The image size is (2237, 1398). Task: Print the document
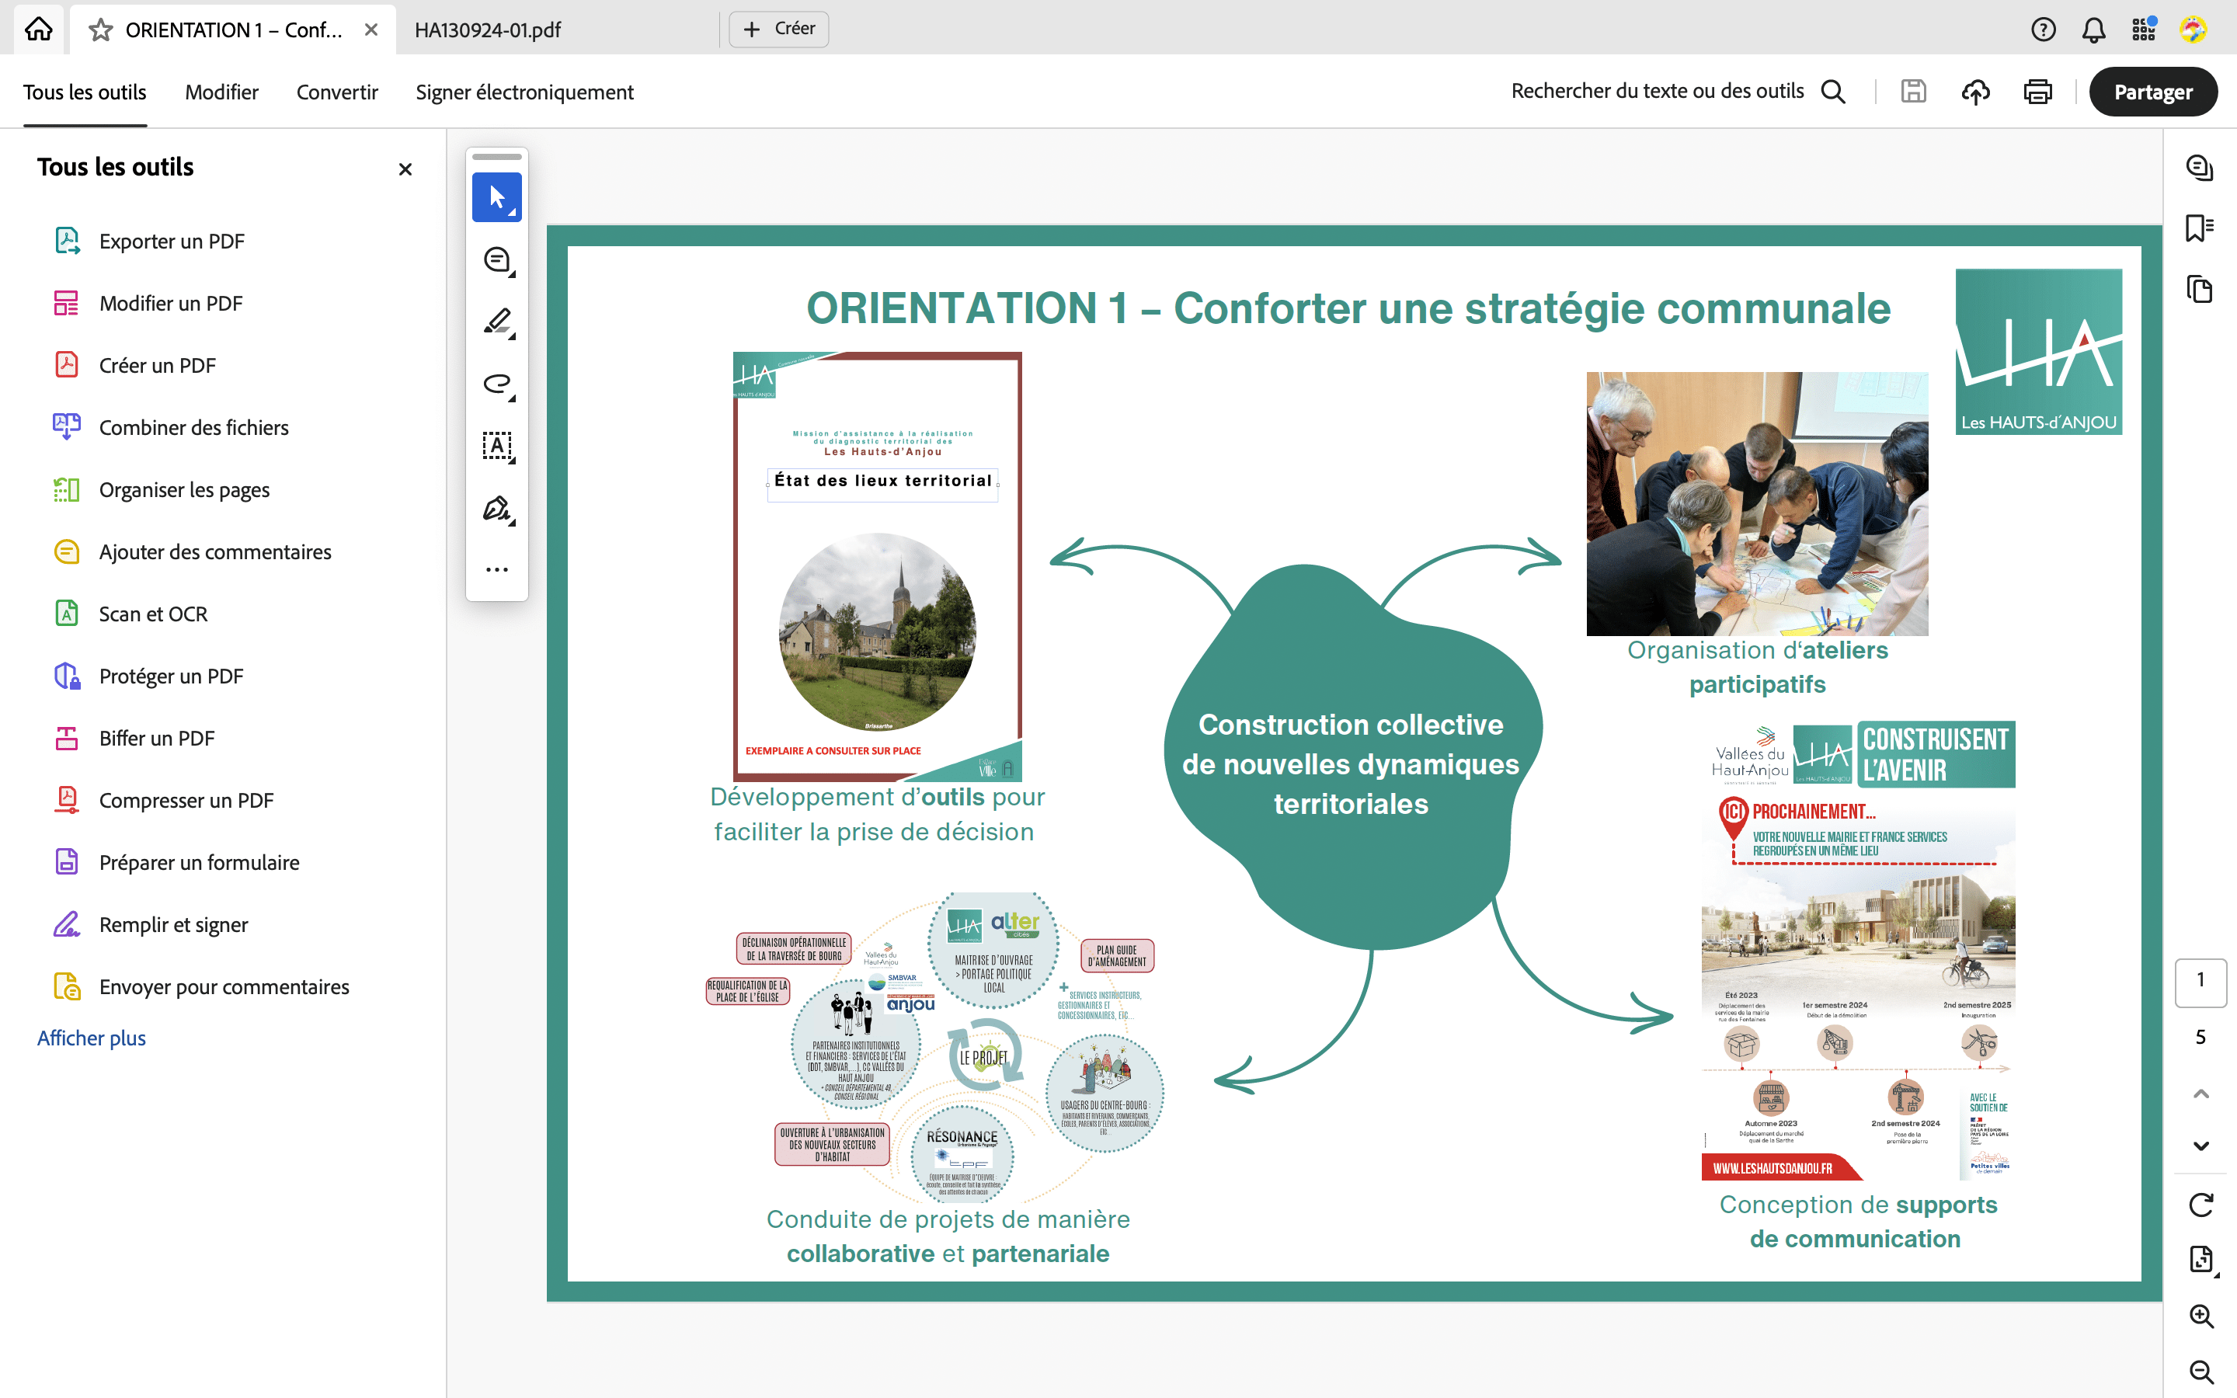pos(2037,92)
